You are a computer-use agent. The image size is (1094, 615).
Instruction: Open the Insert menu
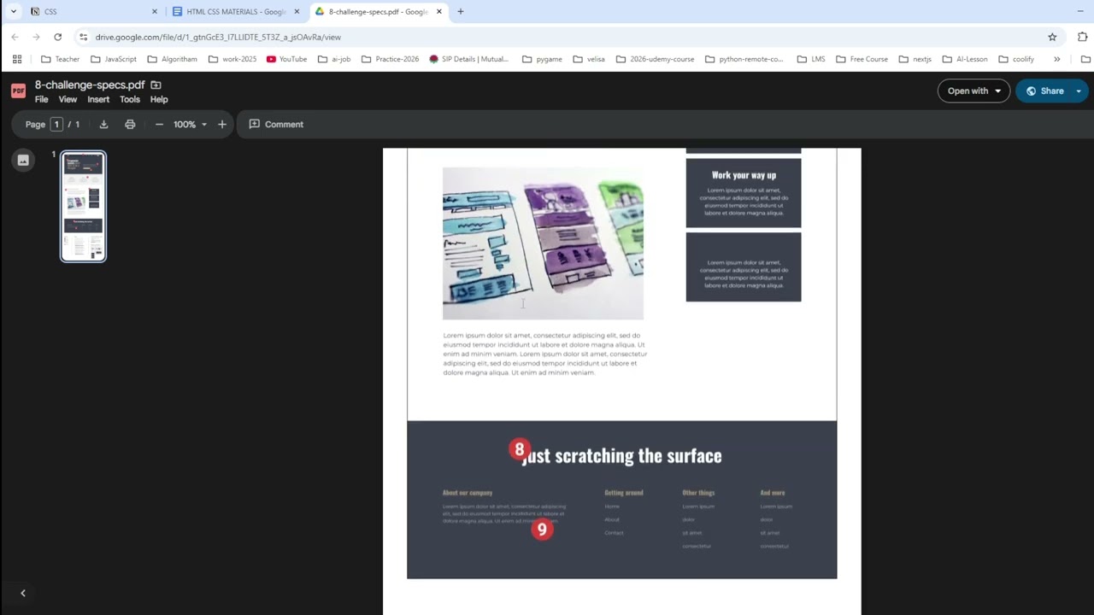tap(98, 99)
